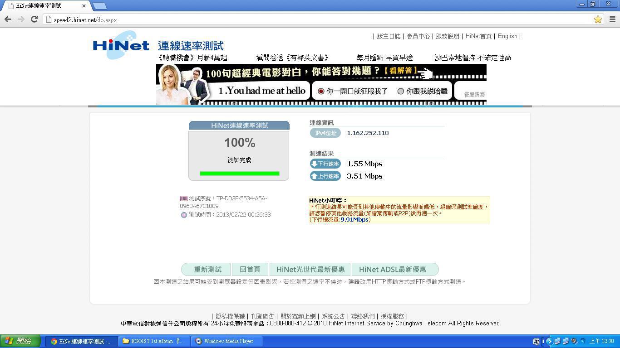Click the first network connection tray icon
This screenshot has width=620, height=348.
click(x=558, y=341)
